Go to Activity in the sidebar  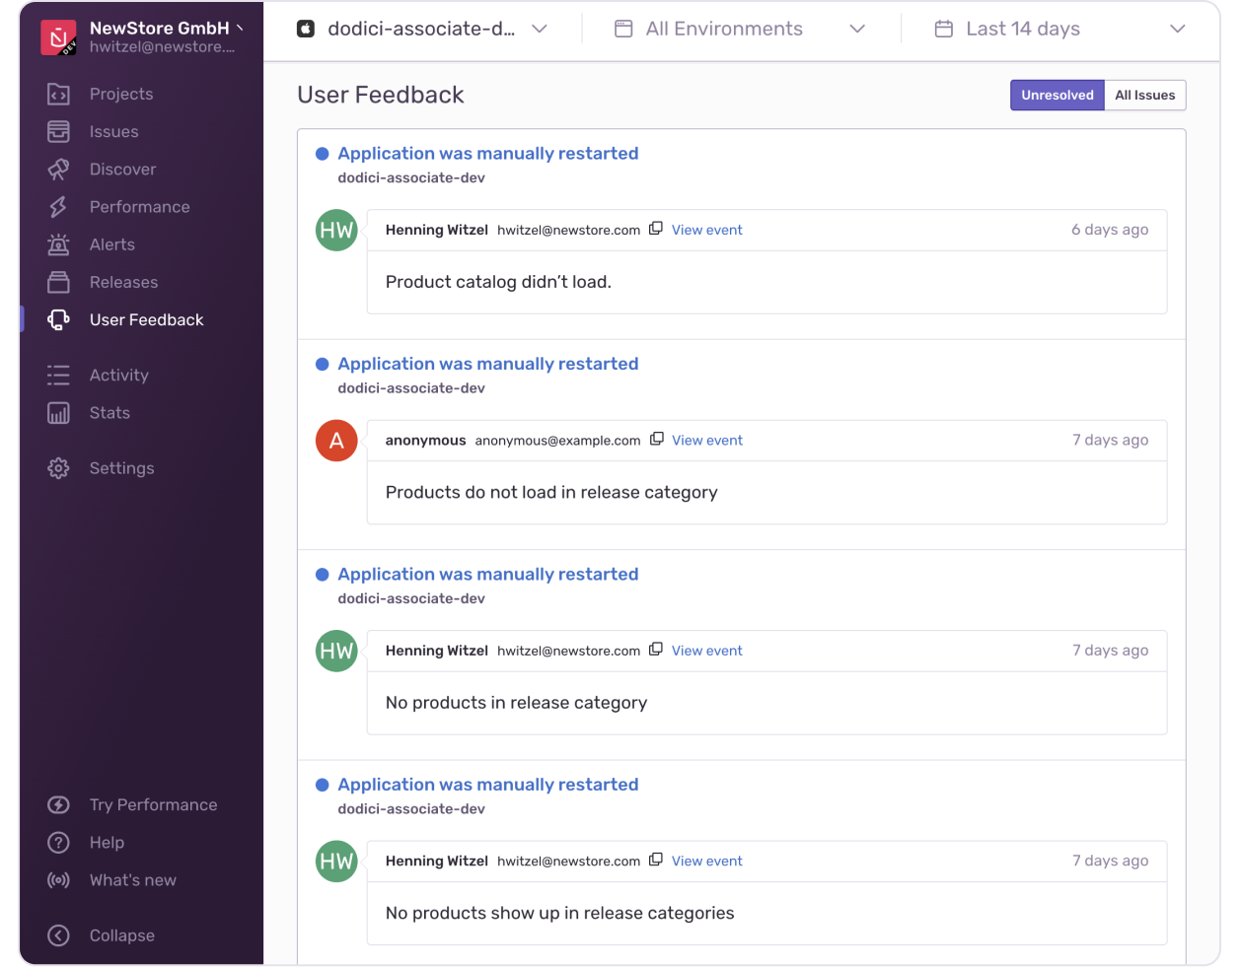118,376
